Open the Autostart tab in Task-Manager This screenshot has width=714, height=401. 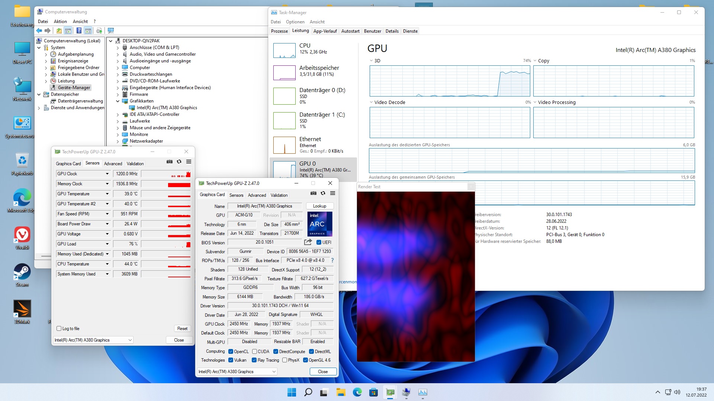pos(350,31)
